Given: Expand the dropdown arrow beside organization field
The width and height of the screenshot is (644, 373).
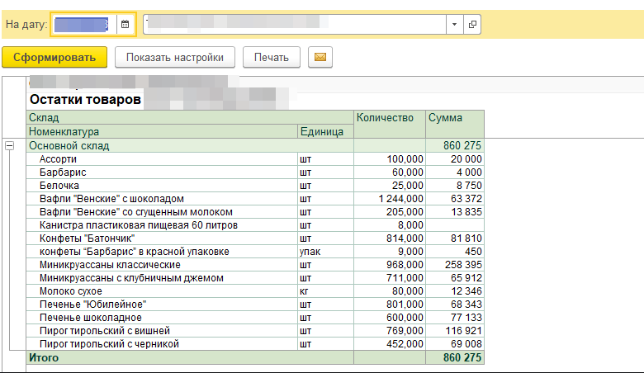Looking at the screenshot, I should pos(455,24).
